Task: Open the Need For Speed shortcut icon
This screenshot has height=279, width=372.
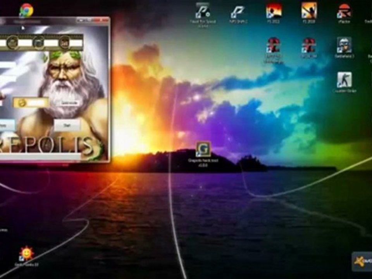Action: tap(203, 11)
